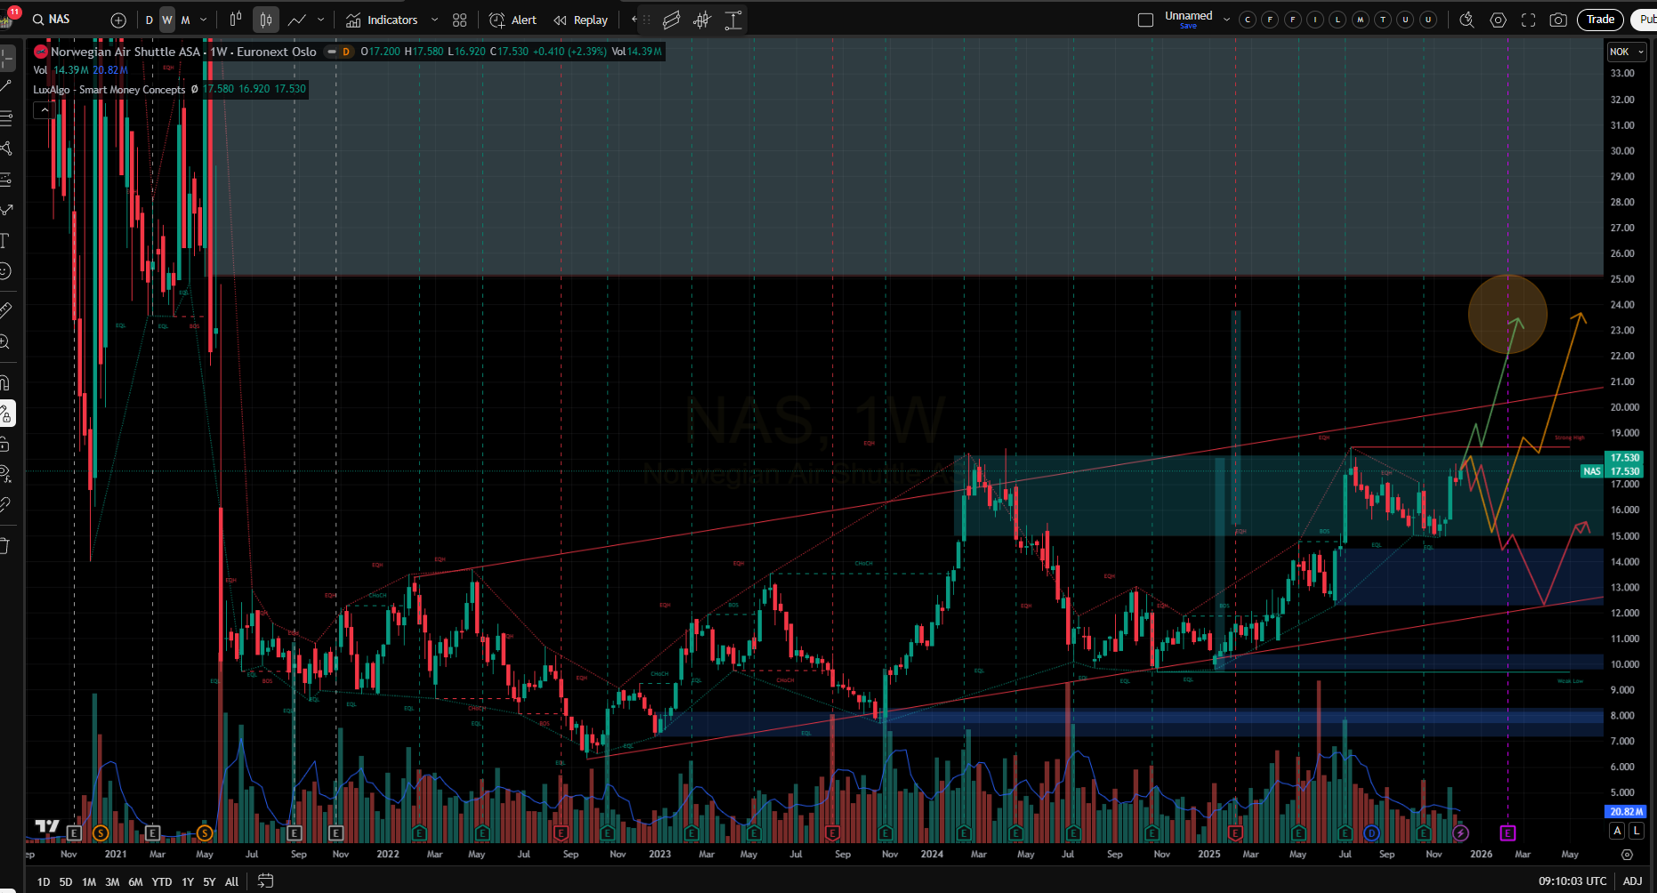Click the blue Save layout link
This screenshot has width=1657, height=893.
coord(1188,26)
